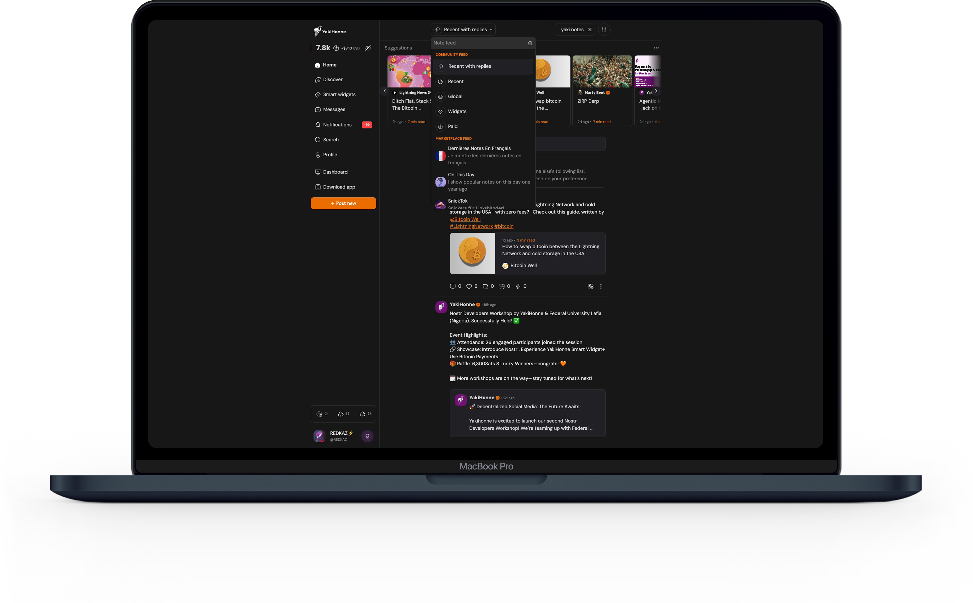The height and width of the screenshot is (603, 973).
Task: Open the ZIRP Derp article title
Action: pos(588,101)
